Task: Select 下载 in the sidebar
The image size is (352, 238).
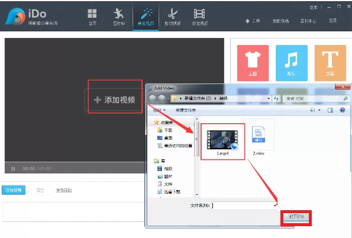Action: pyautogui.click(x=165, y=130)
